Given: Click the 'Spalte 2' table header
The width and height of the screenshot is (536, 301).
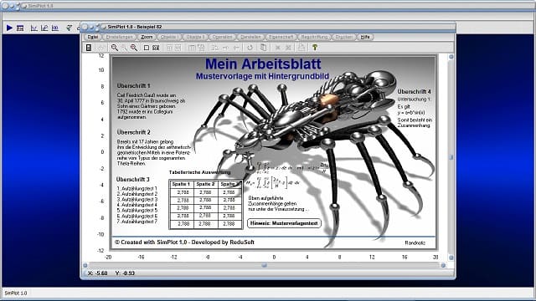Looking at the screenshot, I should [205, 184].
